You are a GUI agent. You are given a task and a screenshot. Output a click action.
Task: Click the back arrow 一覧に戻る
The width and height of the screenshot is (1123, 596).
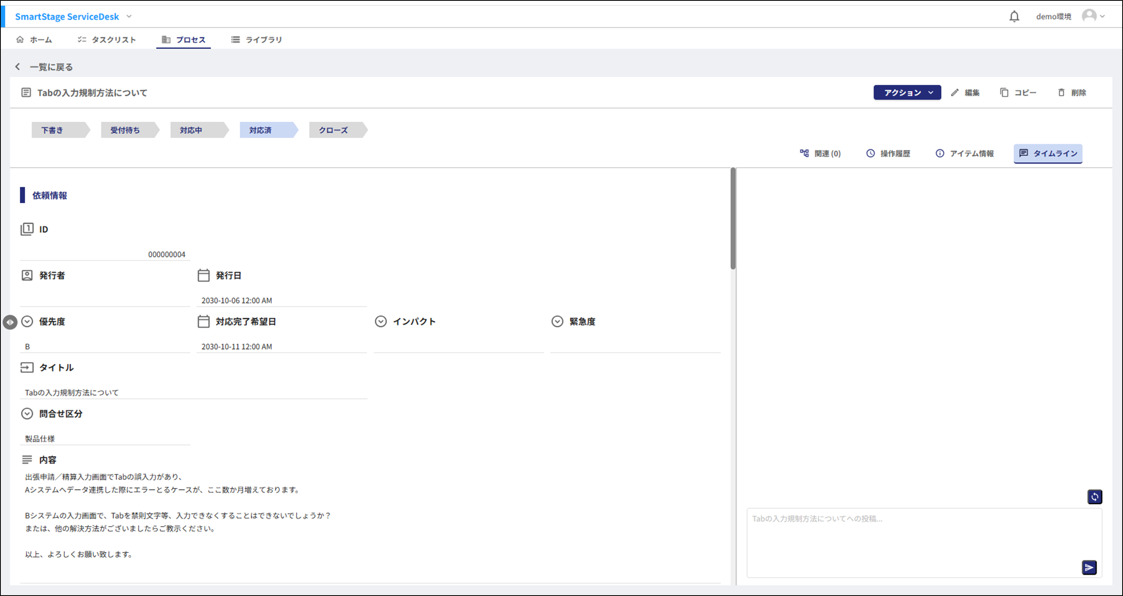18,67
